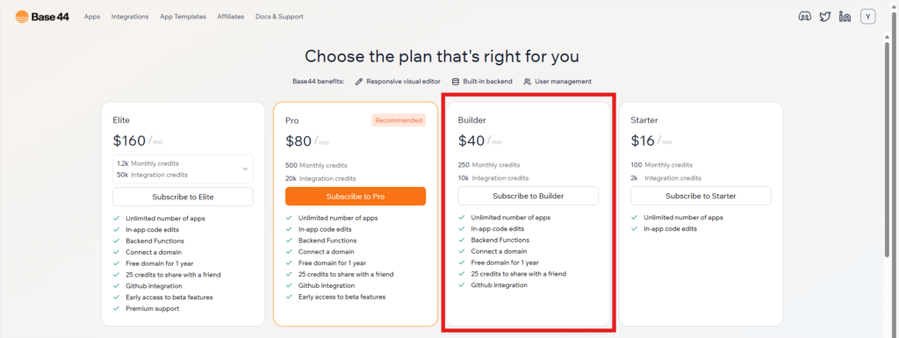Open the Affiliates page
The width and height of the screenshot is (899, 338).
231,17
